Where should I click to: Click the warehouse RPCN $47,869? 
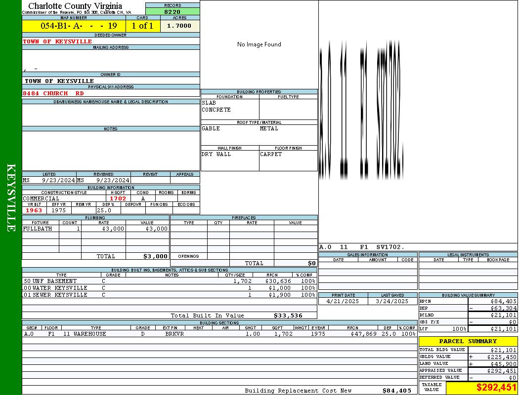point(364,334)
